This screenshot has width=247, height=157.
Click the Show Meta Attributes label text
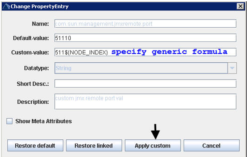[43, 121]
